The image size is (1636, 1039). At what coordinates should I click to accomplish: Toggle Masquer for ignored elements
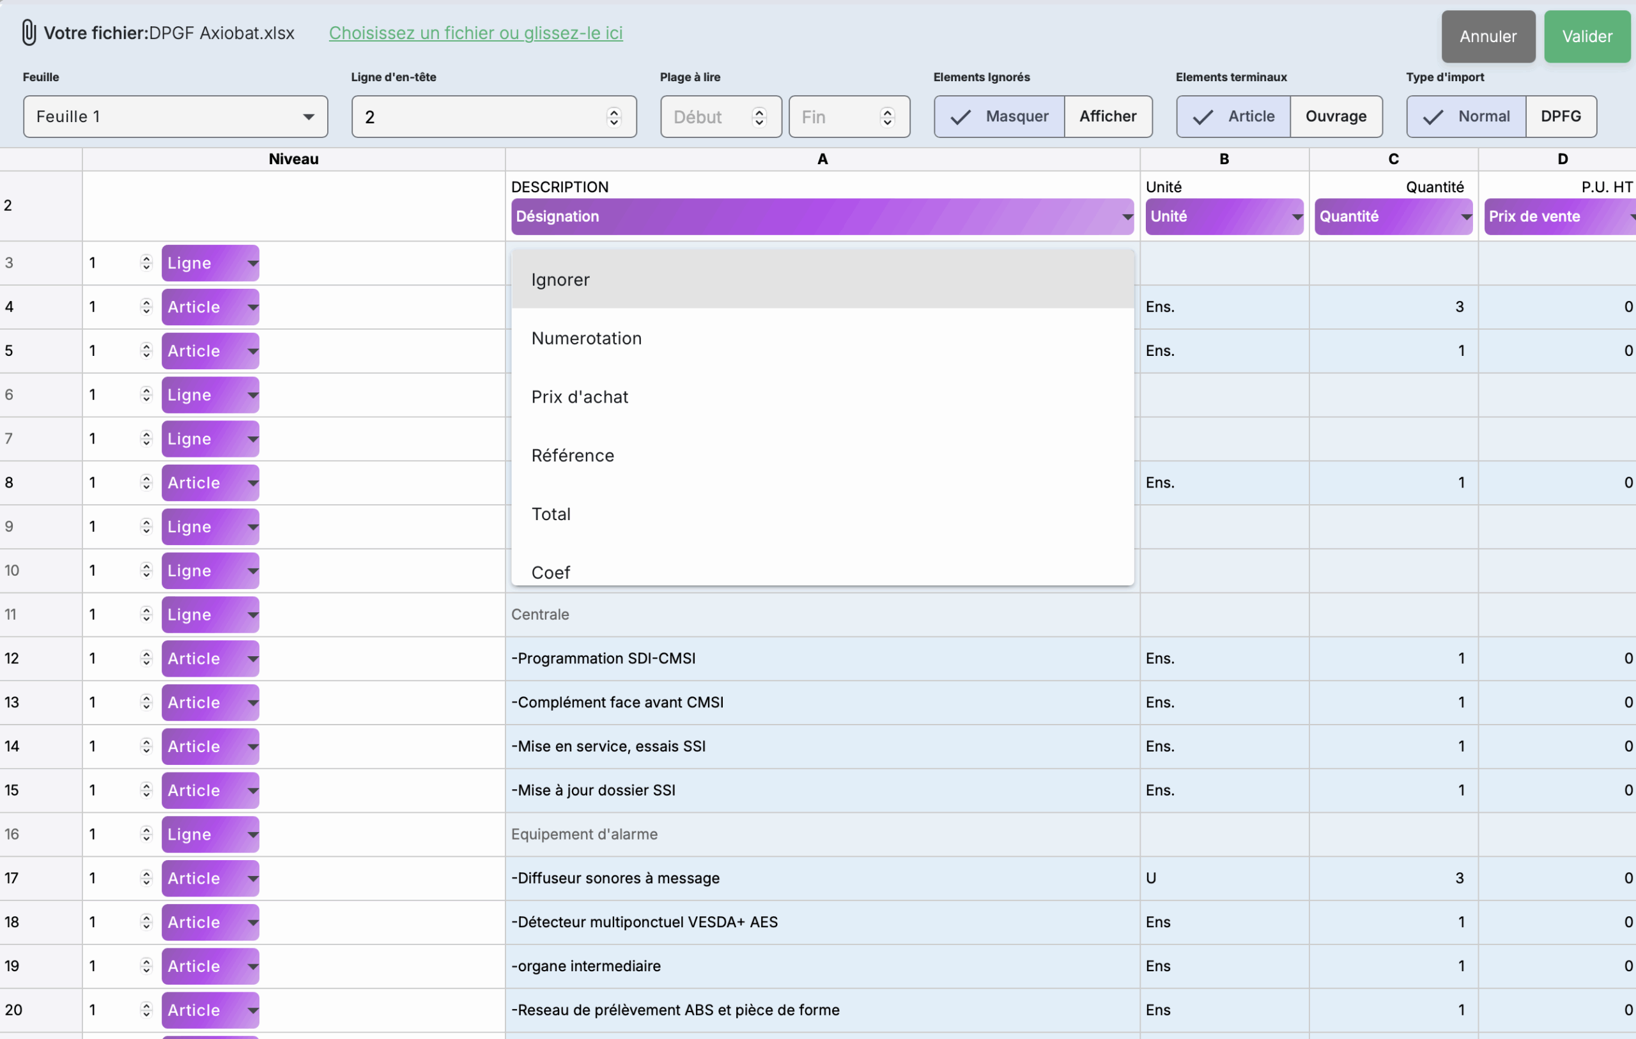(999, 116)
